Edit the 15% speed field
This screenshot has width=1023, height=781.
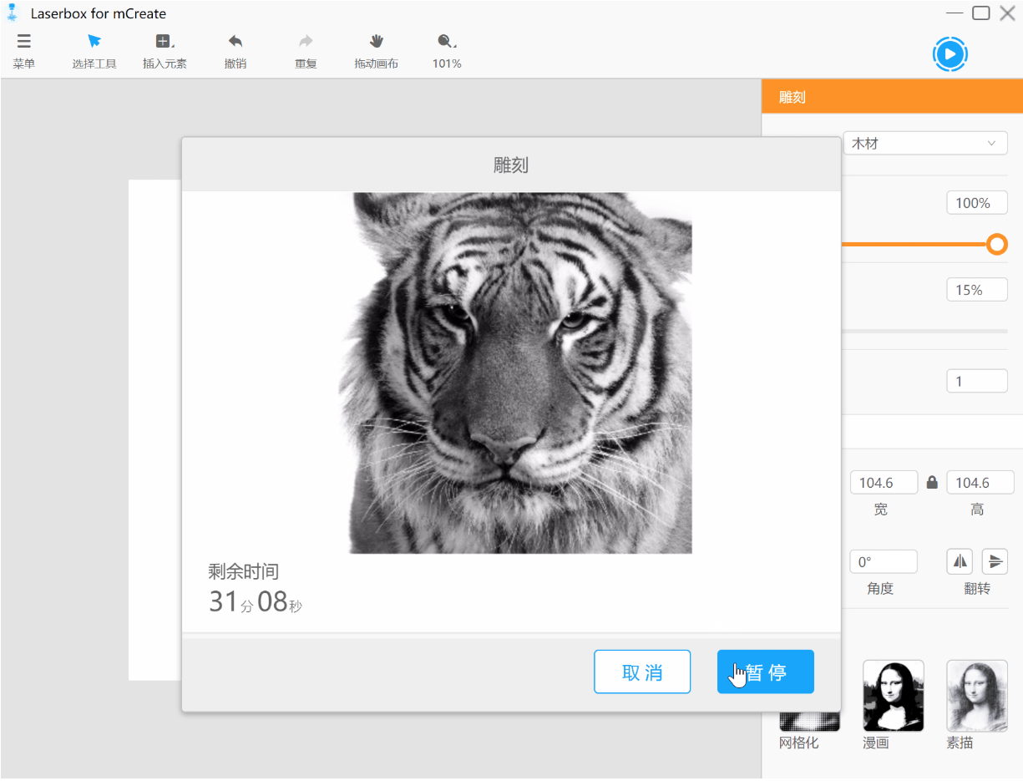point(977,290)
